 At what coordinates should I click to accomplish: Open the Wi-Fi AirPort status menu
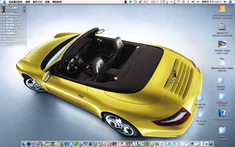pos(178,2)
